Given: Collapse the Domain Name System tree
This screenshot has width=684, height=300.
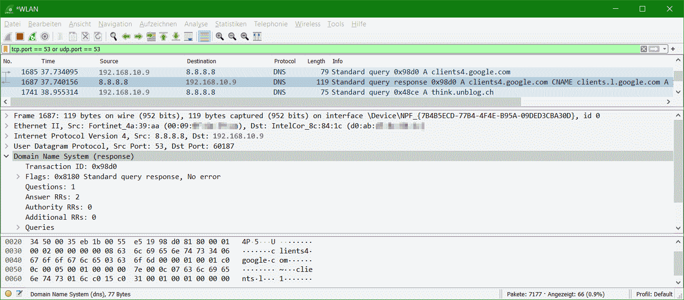Looking at the screenshot, I should (x=6, y=156).
